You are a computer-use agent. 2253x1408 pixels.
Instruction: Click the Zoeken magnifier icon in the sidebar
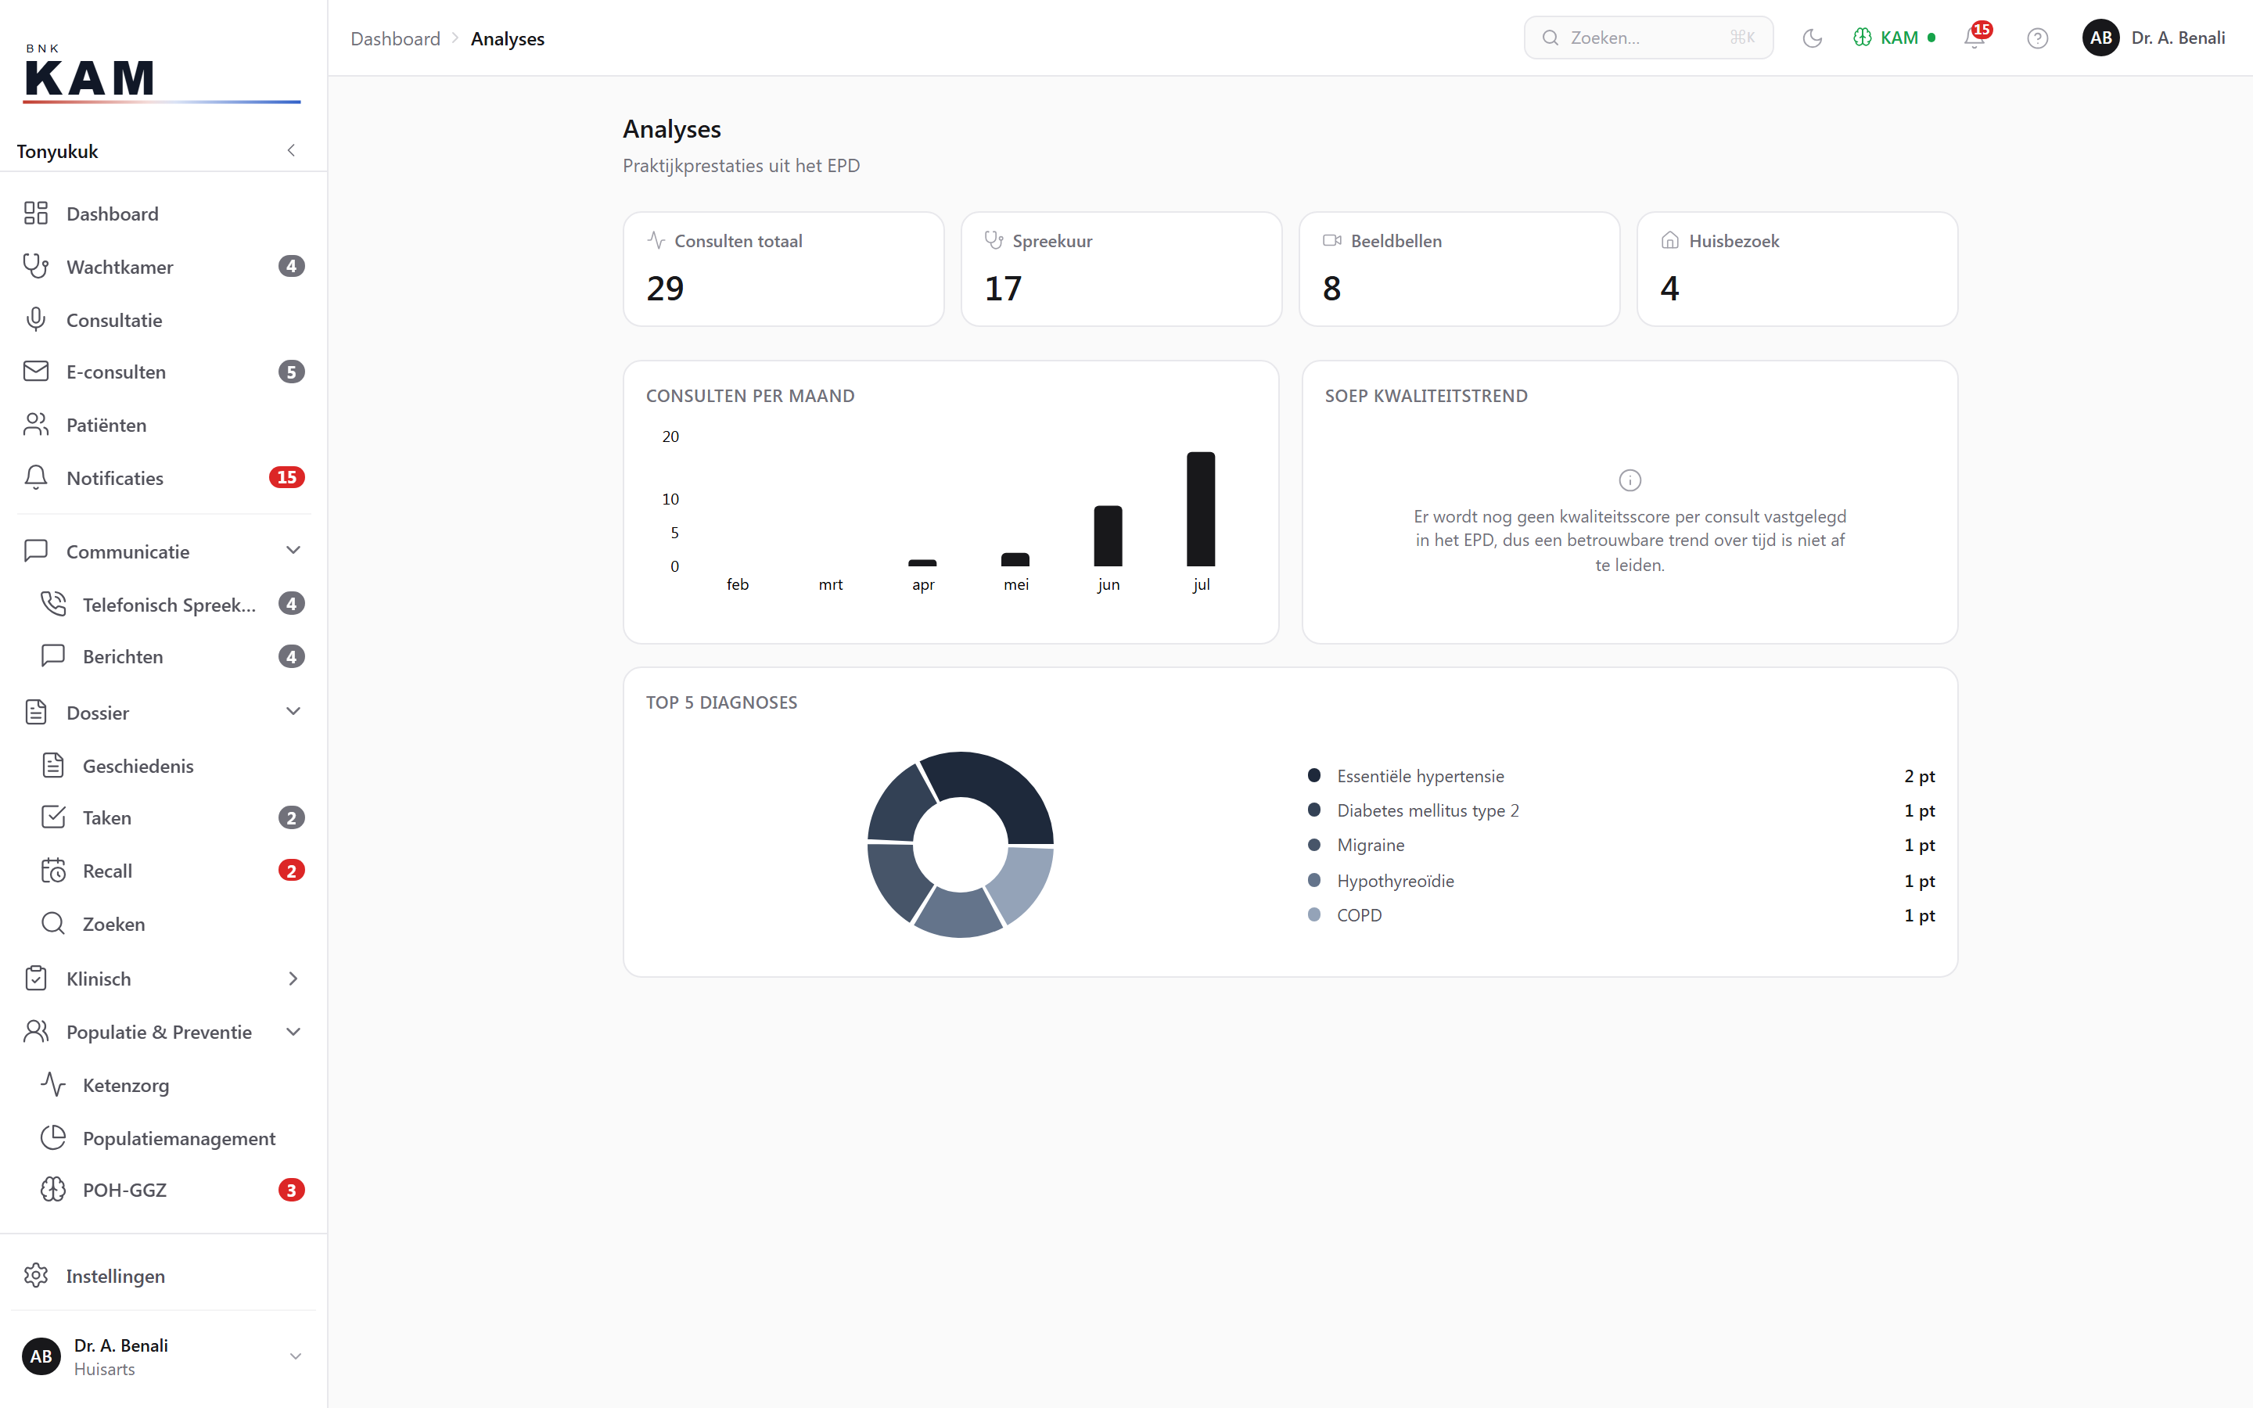53,924
